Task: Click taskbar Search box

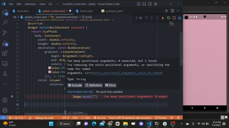Action: [65, 124]
